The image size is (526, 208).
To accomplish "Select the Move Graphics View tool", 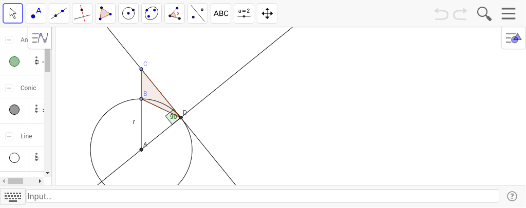I will pos(267,13).
